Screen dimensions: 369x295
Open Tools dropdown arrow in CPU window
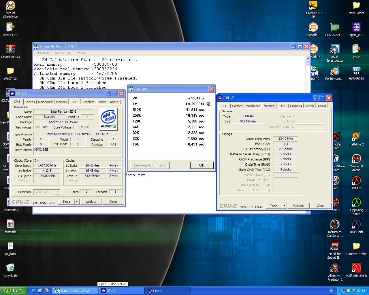77,202
